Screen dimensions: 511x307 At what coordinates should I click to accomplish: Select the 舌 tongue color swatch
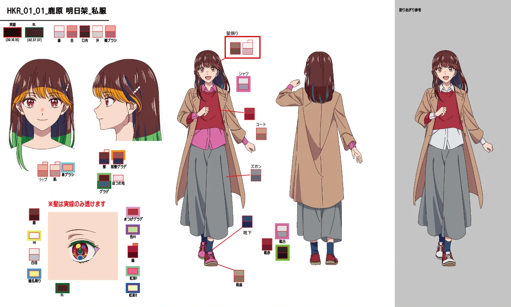tap(72, 32)
